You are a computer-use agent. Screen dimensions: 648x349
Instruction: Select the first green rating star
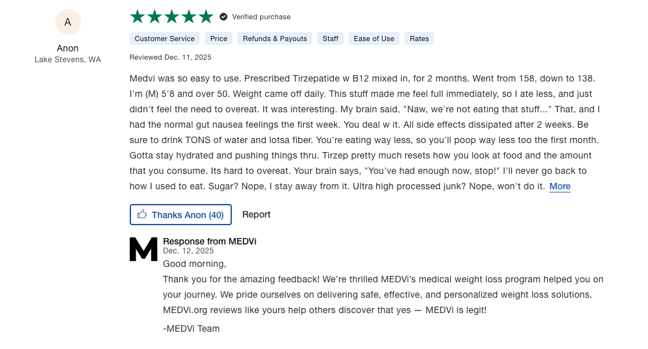coord(137,17)
